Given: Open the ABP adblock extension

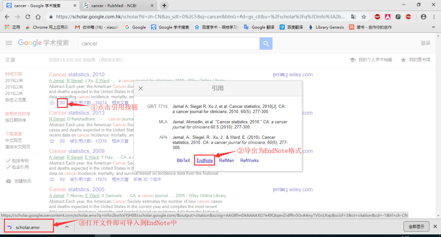Looking at the screenshot, I should click(x=377, y=17).
